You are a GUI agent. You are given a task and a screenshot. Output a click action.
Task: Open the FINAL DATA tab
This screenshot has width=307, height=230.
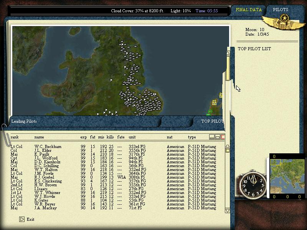[x=249, y=10]
